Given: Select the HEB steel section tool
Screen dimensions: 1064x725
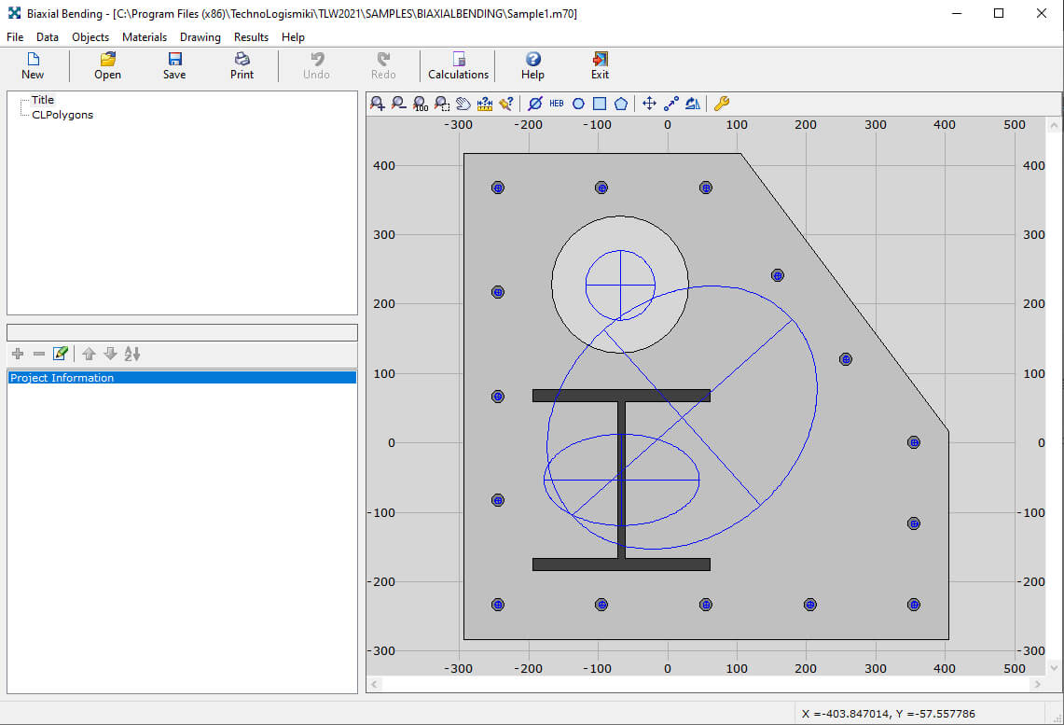Looking at the screenshot, I should click(557, 104).
